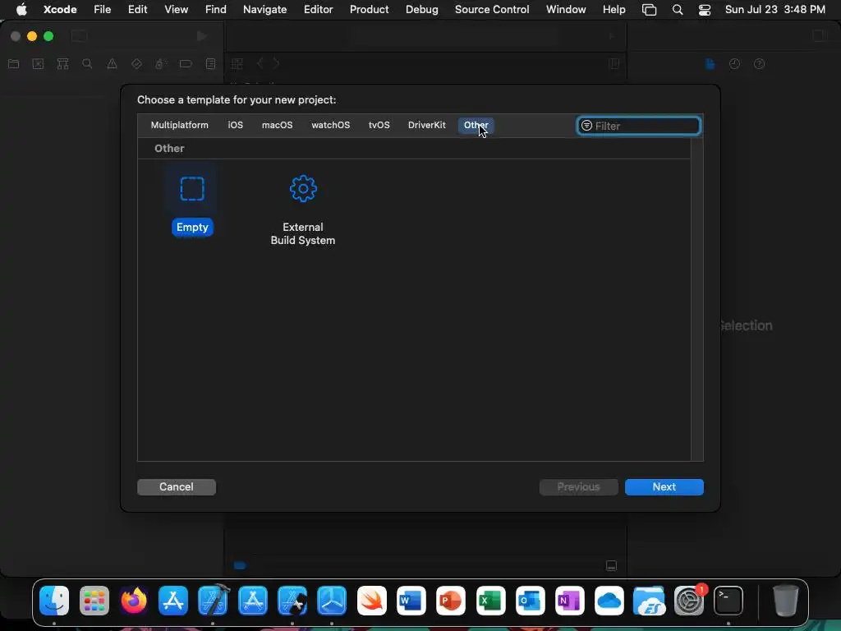Viewport: 841px width, 631px height.
Task: Focus the template Filter search field
Action: click(638, 126)
